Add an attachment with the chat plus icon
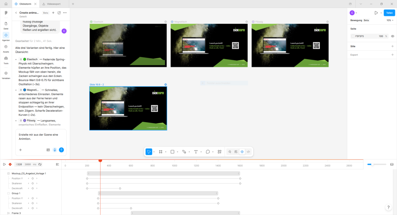 click(20, 150)
